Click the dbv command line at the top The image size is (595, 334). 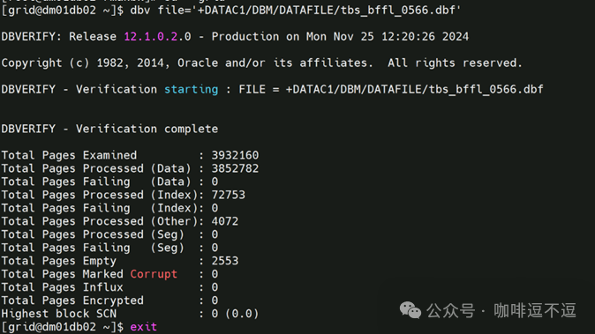(230, 11)
